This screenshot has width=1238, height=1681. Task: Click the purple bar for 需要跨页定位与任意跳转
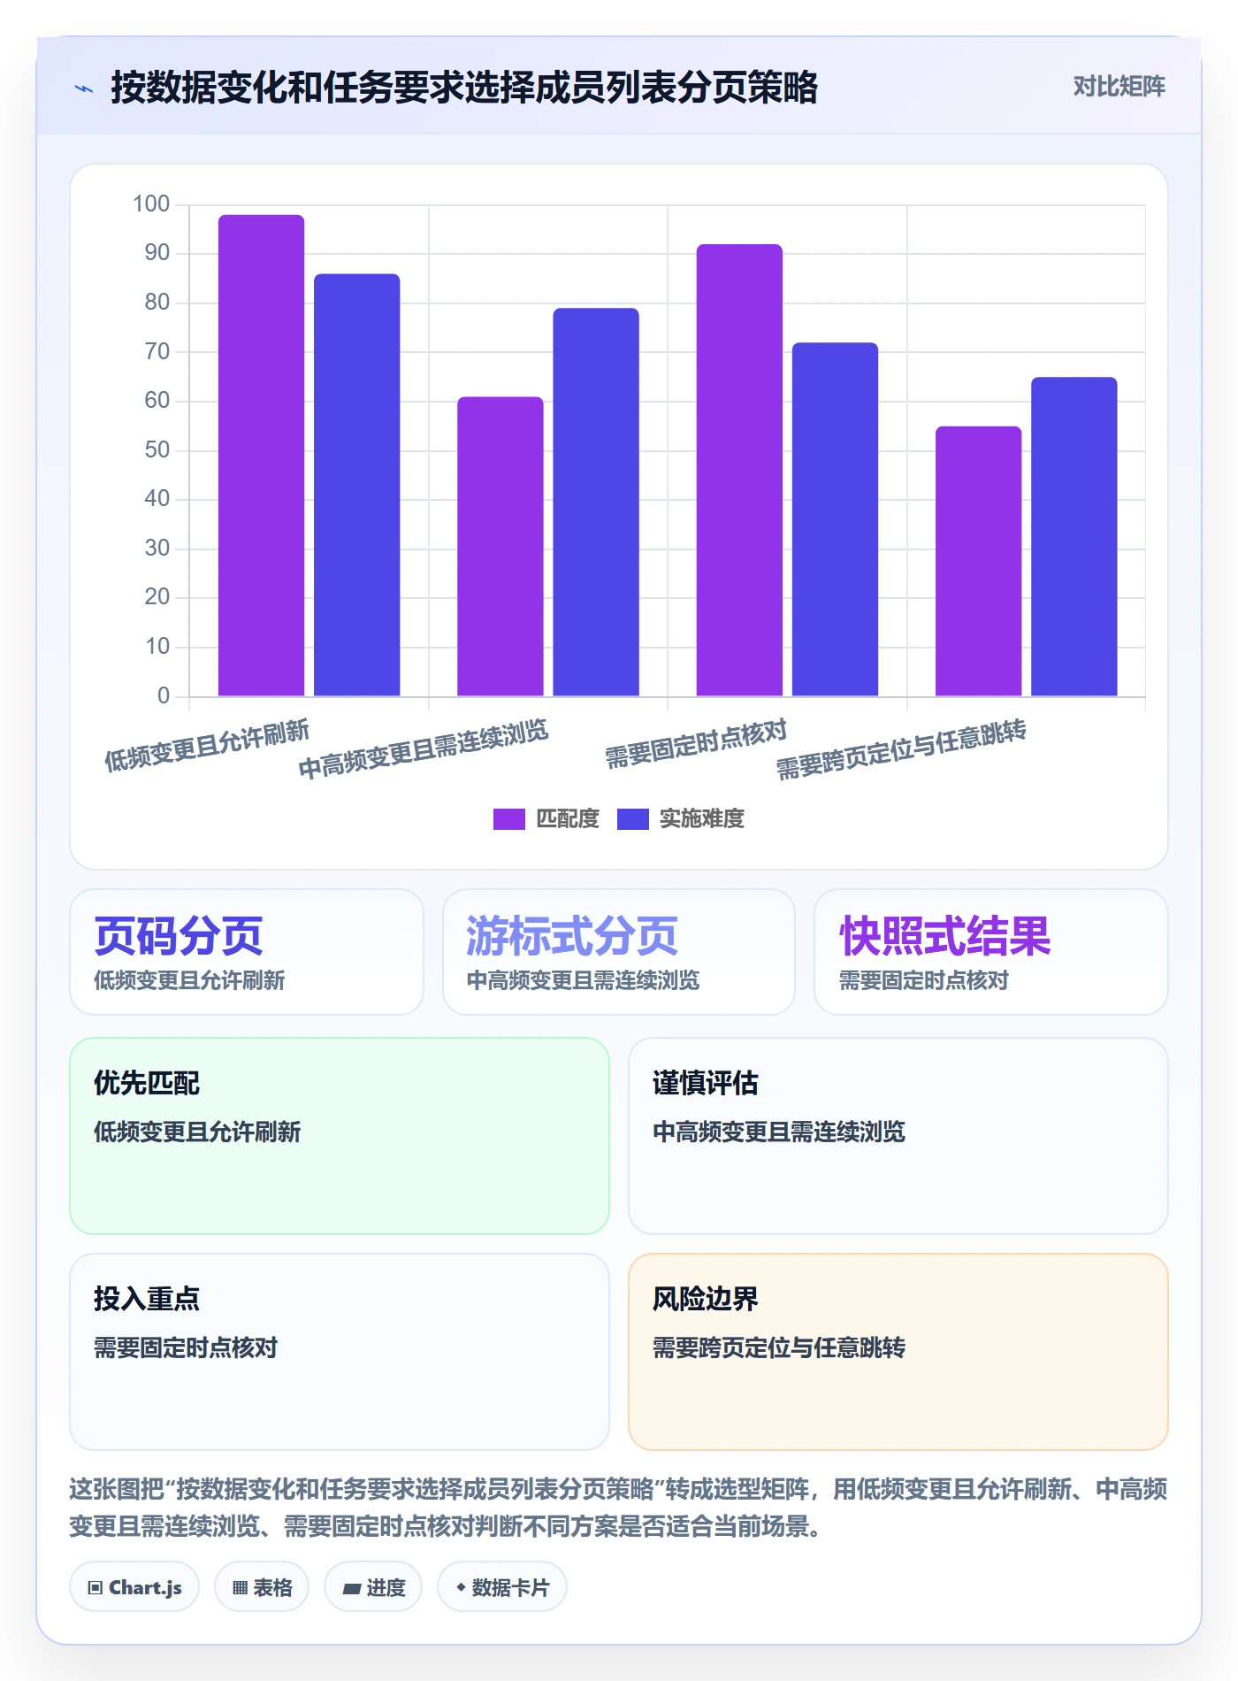978,561
